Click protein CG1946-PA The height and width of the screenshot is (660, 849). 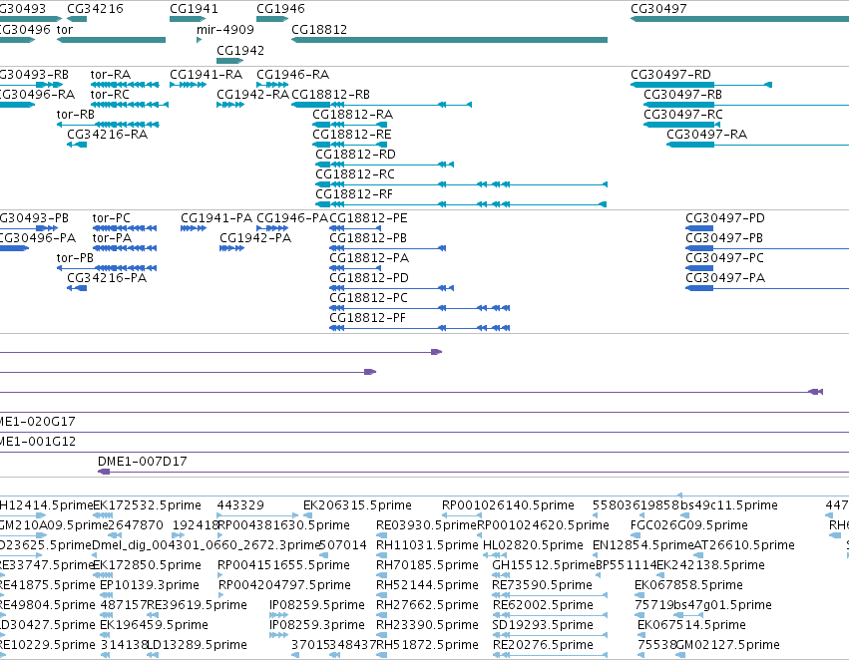coord(272,228)
